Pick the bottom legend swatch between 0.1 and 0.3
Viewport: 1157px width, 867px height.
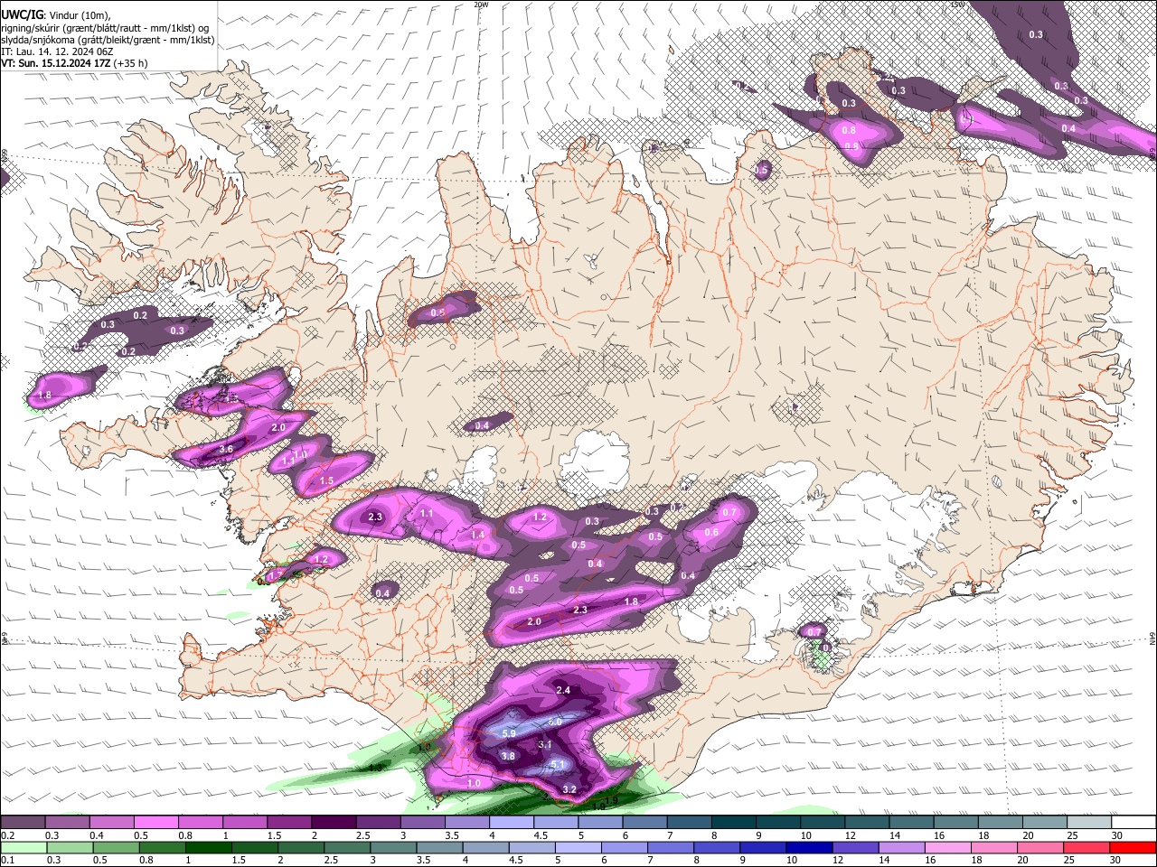click(24, 847)
